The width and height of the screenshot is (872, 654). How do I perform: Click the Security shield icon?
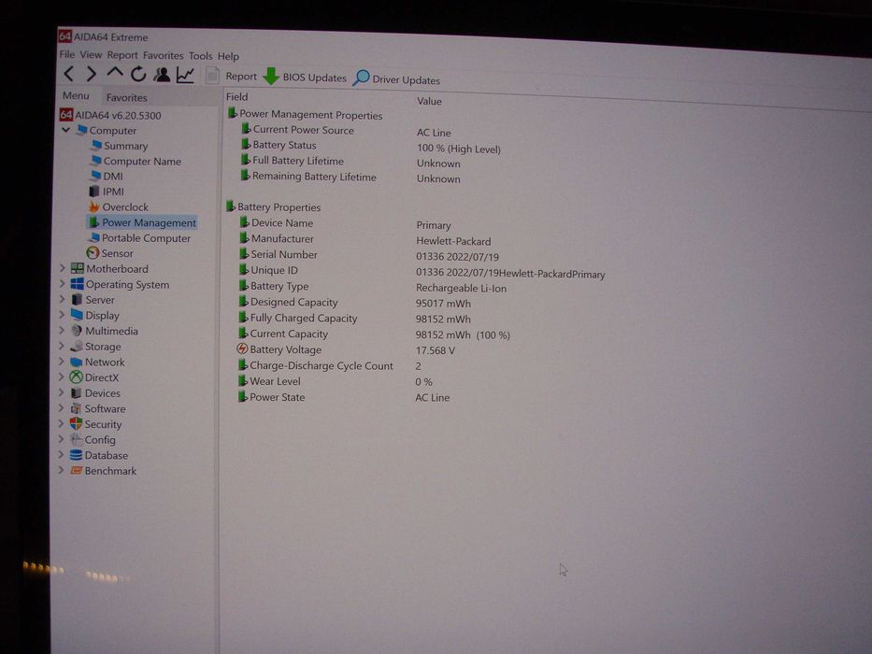pyautogui.click(x=76, y=424)
